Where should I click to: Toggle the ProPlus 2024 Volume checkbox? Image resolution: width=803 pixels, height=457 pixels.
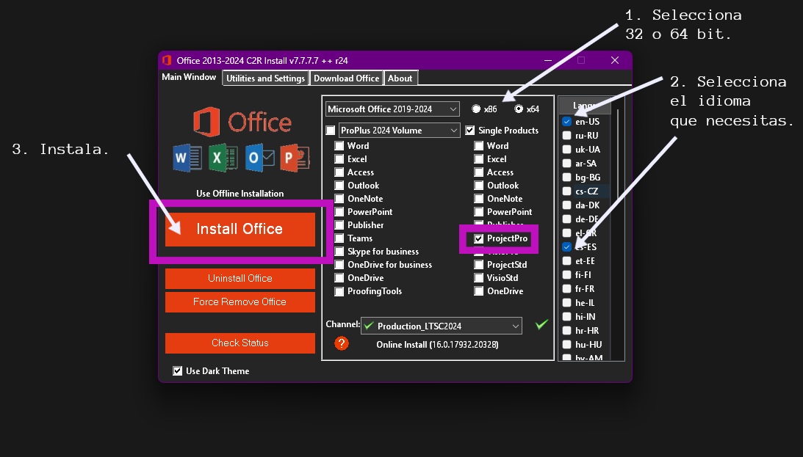[331, 131]
